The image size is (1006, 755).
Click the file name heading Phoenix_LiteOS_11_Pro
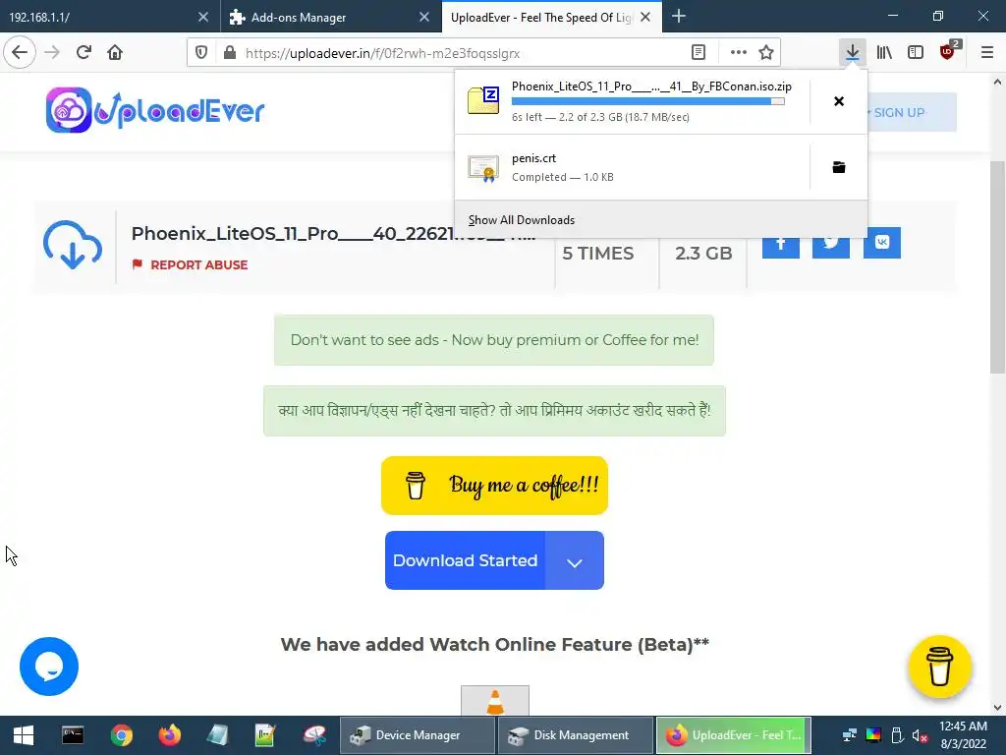pyautogui.click(x=333, y=234)
